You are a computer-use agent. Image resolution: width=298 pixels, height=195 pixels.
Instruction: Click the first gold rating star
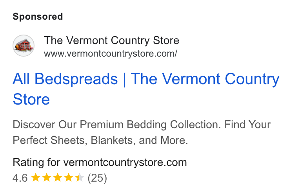[x=35, y=178]
